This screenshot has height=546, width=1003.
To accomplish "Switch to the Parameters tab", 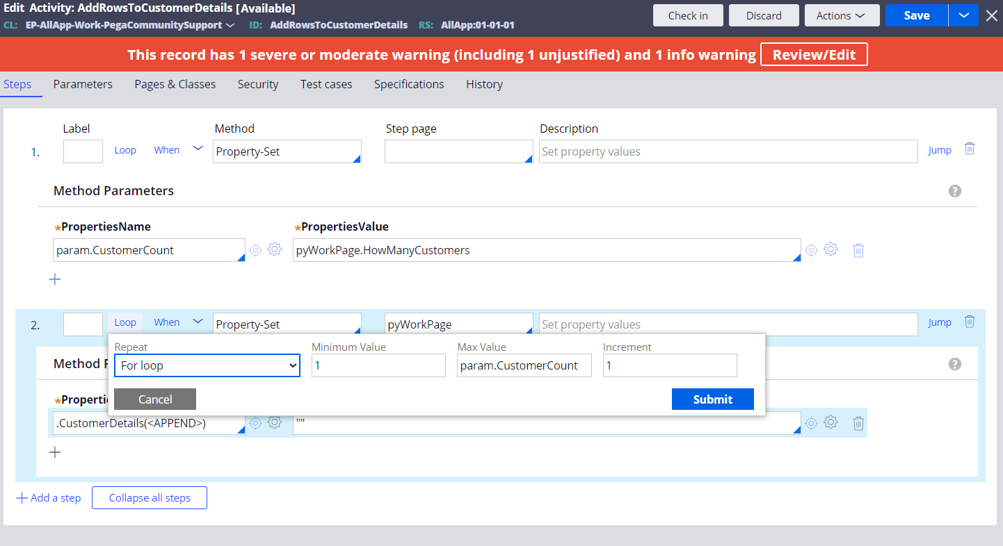I will pyautogui.click(x=83, y=84).
